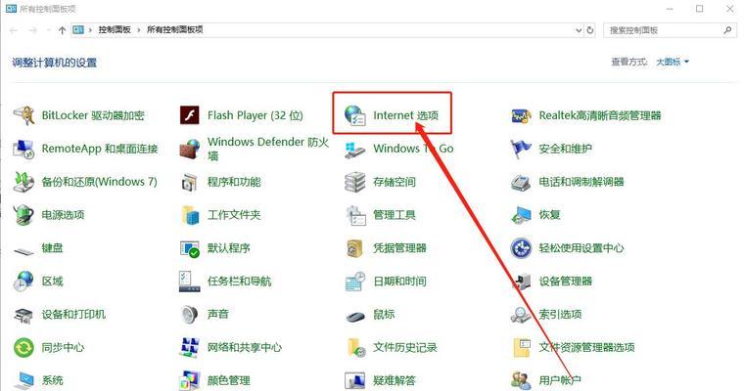Open the 管理工具 icon
744x391 pixels.
point(355,215)
